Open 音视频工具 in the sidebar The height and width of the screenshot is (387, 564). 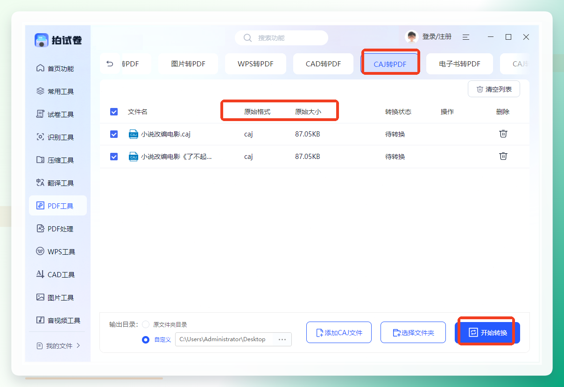[x=58, y=321]
